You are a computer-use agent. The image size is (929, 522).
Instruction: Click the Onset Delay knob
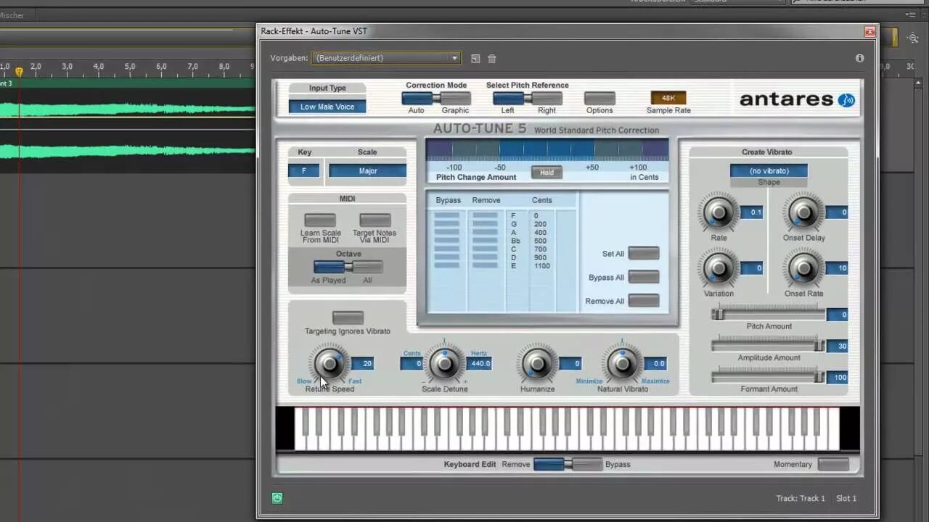click(803, 212)
